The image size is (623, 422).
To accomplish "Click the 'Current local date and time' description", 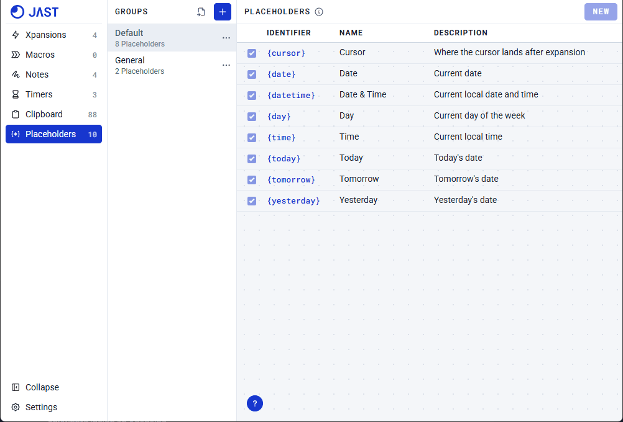I will coord(486,94).
